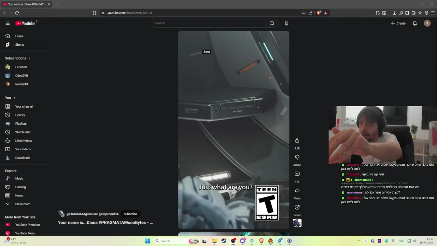Browse News under Explore
The width and height of the screenshot is (437, 246).
[25, 196]
